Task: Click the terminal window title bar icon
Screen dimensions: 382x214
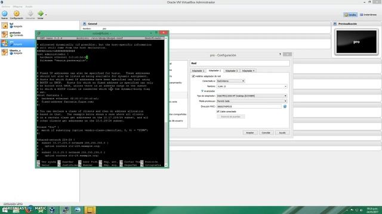Action: click(x=39, y=33)
